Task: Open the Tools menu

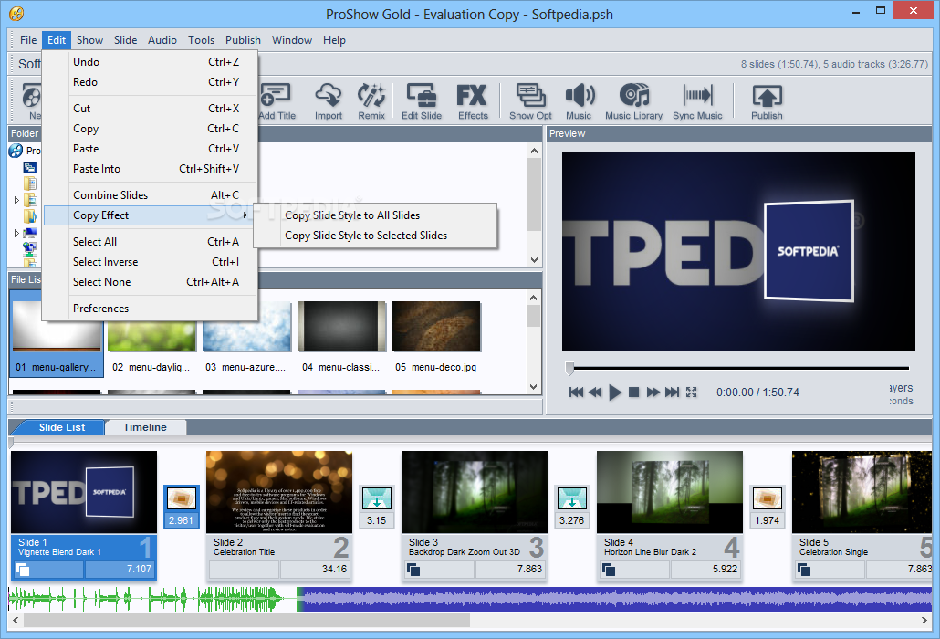Action: pos(201,40)
